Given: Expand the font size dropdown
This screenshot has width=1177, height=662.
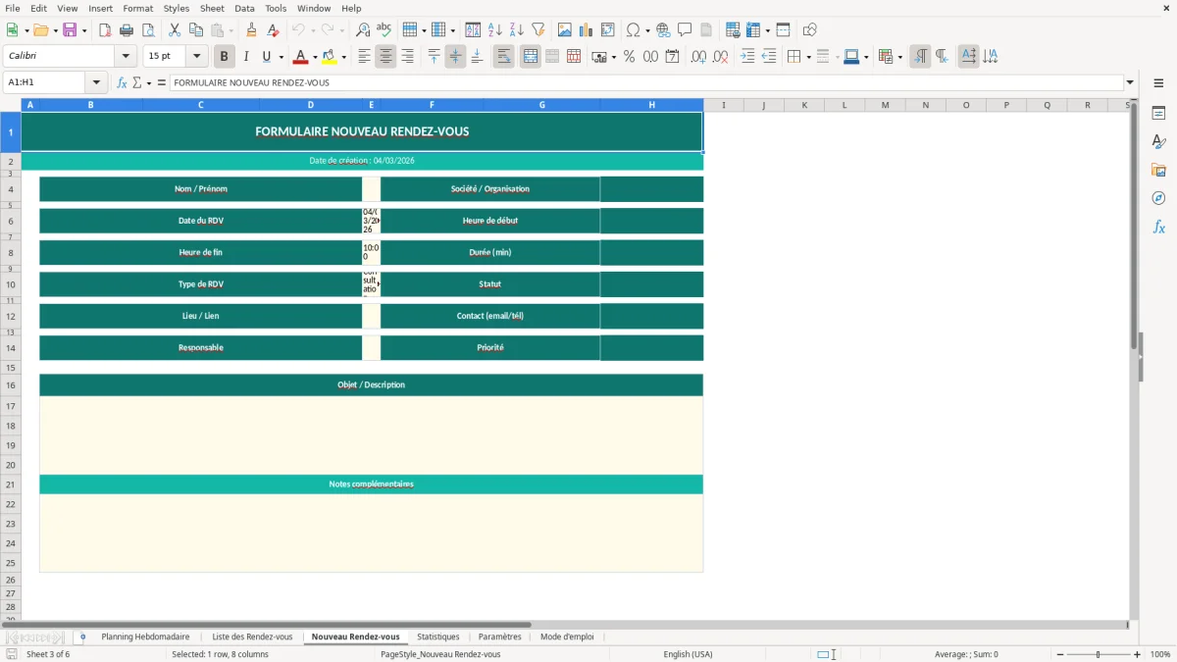Looking at the screenshot, I should click(196, 57).
